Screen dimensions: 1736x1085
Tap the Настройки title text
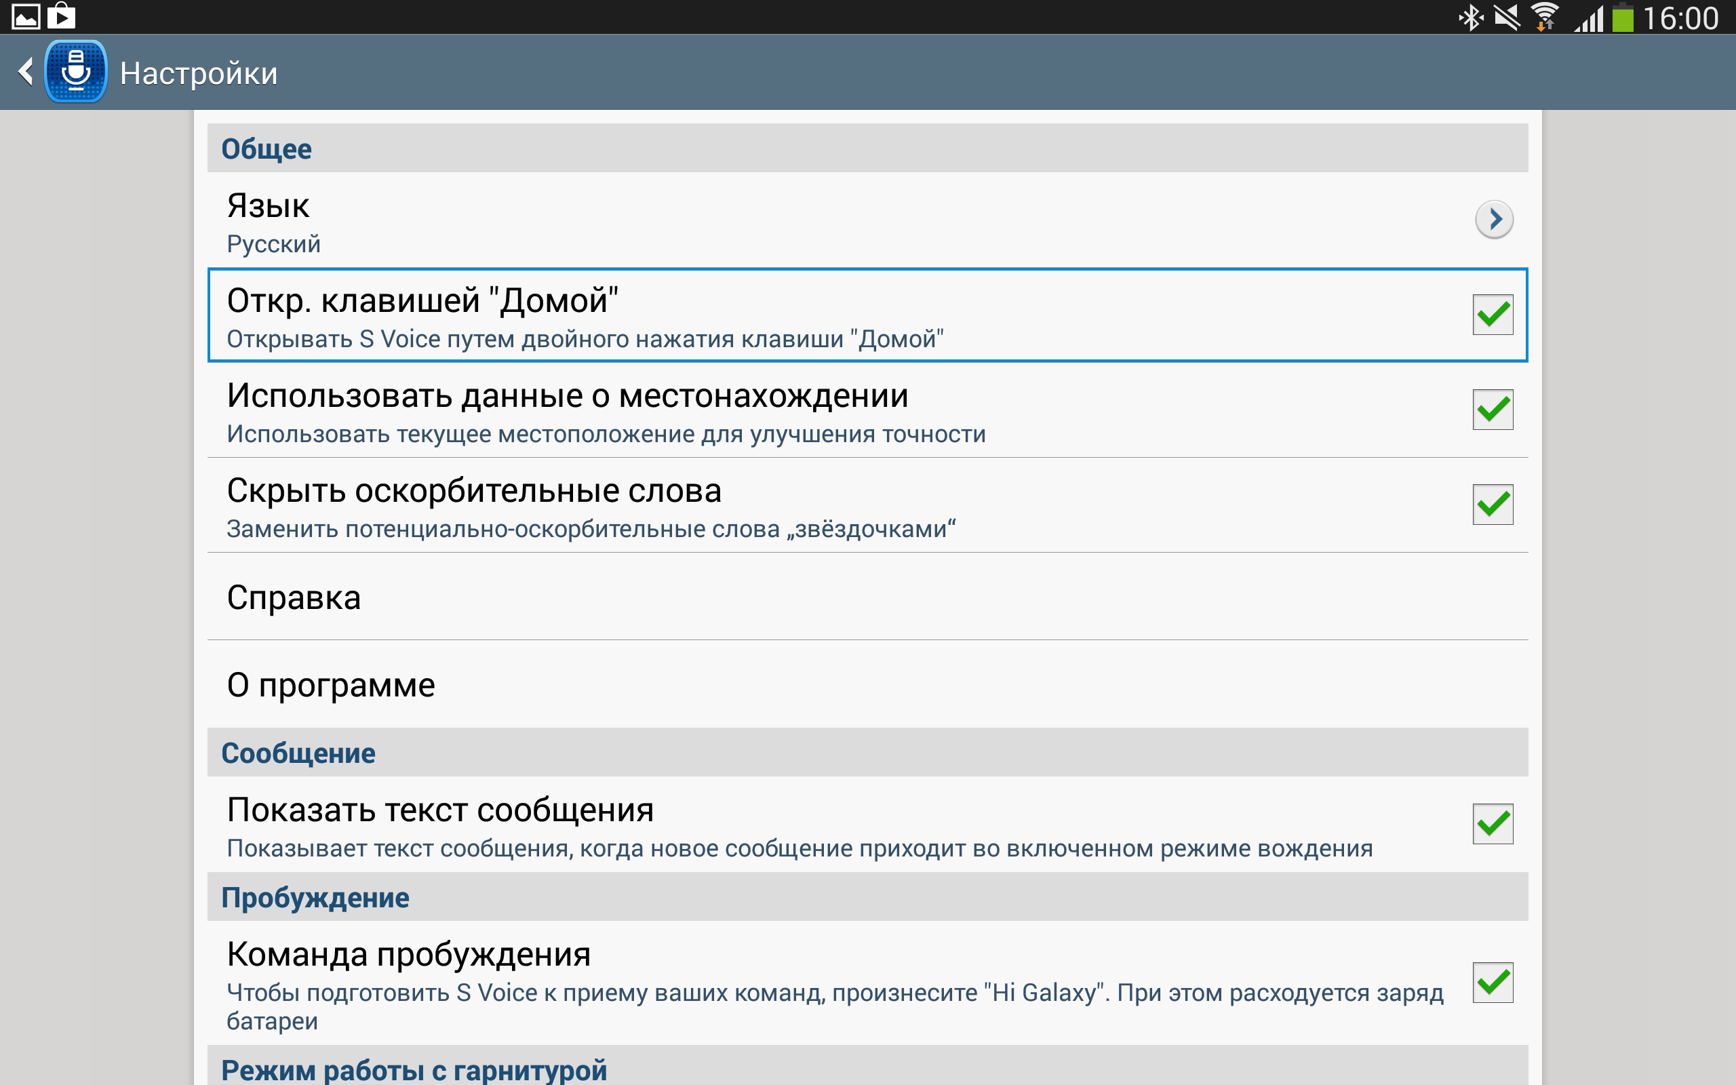(199, 73)
